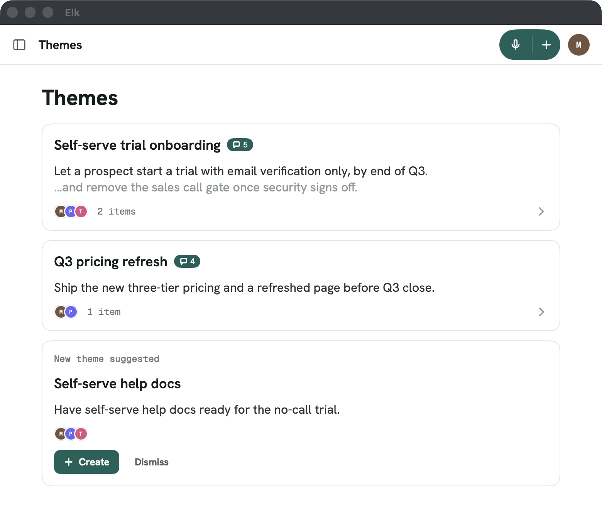Click the Elk window title
Image resolution: width=602 pixels, height=521 pixels.
point(72,13)
